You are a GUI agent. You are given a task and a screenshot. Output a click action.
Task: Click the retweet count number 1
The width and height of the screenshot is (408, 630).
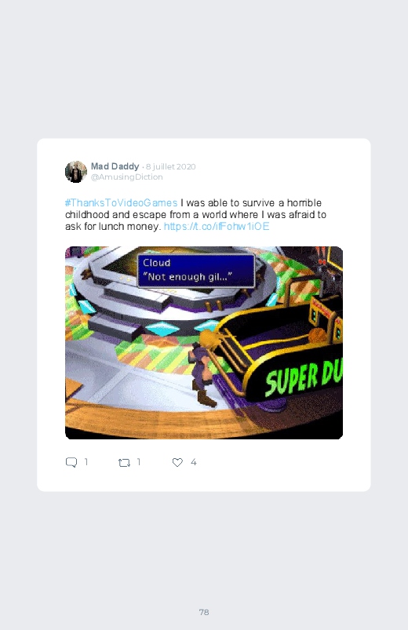(x=139, y=462)
